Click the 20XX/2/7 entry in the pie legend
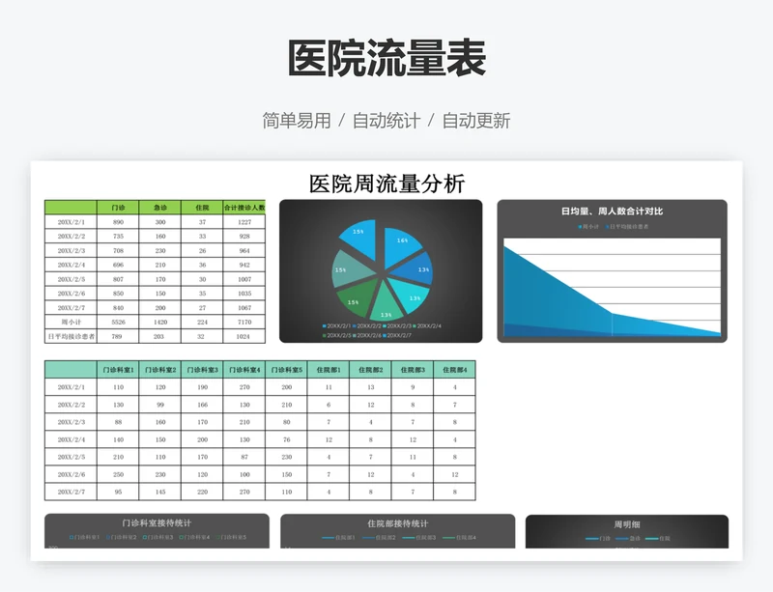 coord(397,335)
